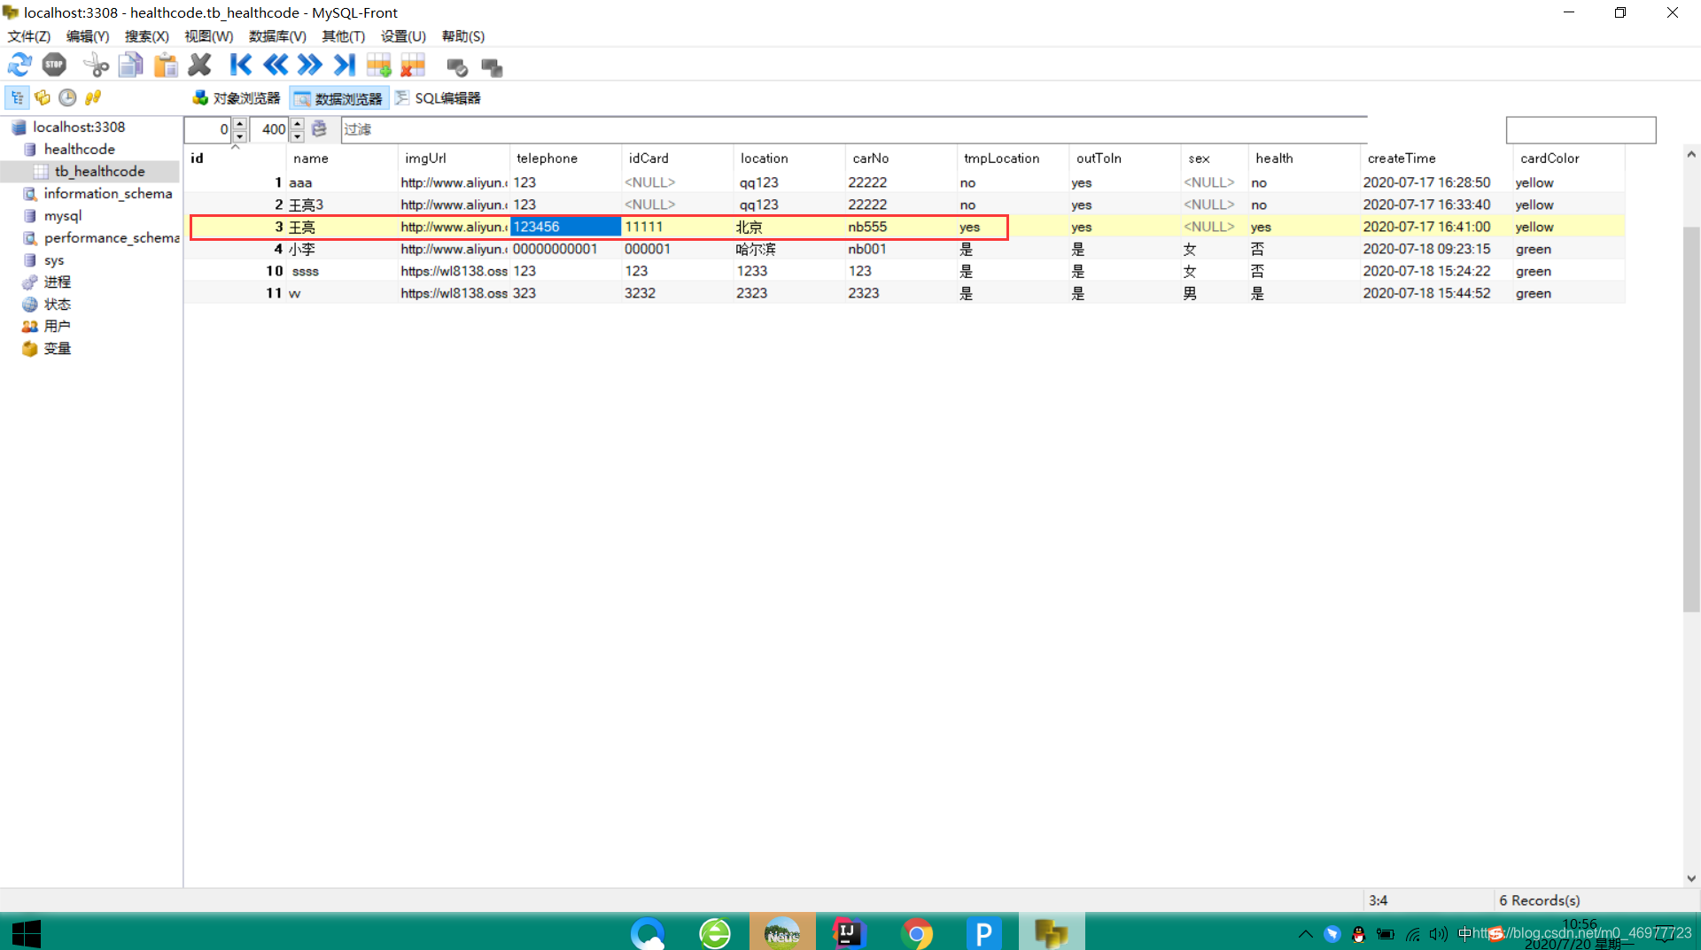
Task: Click the Delete X toolbar icon
Action: tap(200, 65)
